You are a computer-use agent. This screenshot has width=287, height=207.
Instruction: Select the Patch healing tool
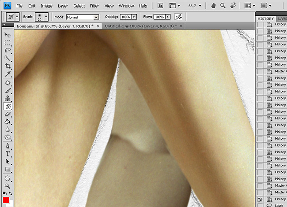tap(8, 83)
